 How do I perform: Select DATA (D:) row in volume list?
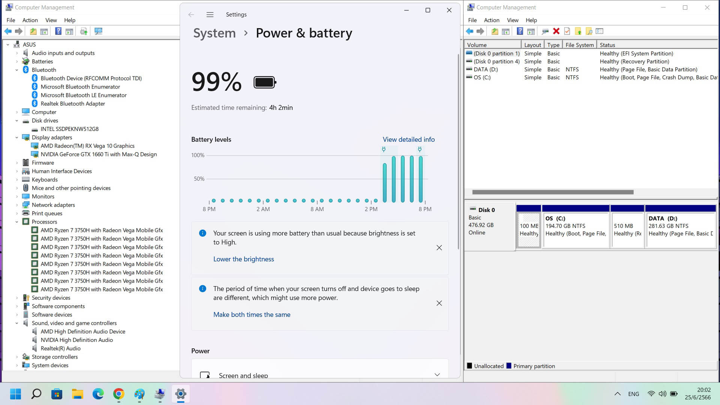(591, 69)
